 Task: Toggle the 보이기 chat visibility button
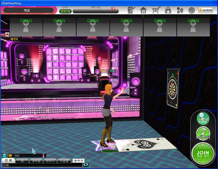pyautogui.click(x=78, y=160)
